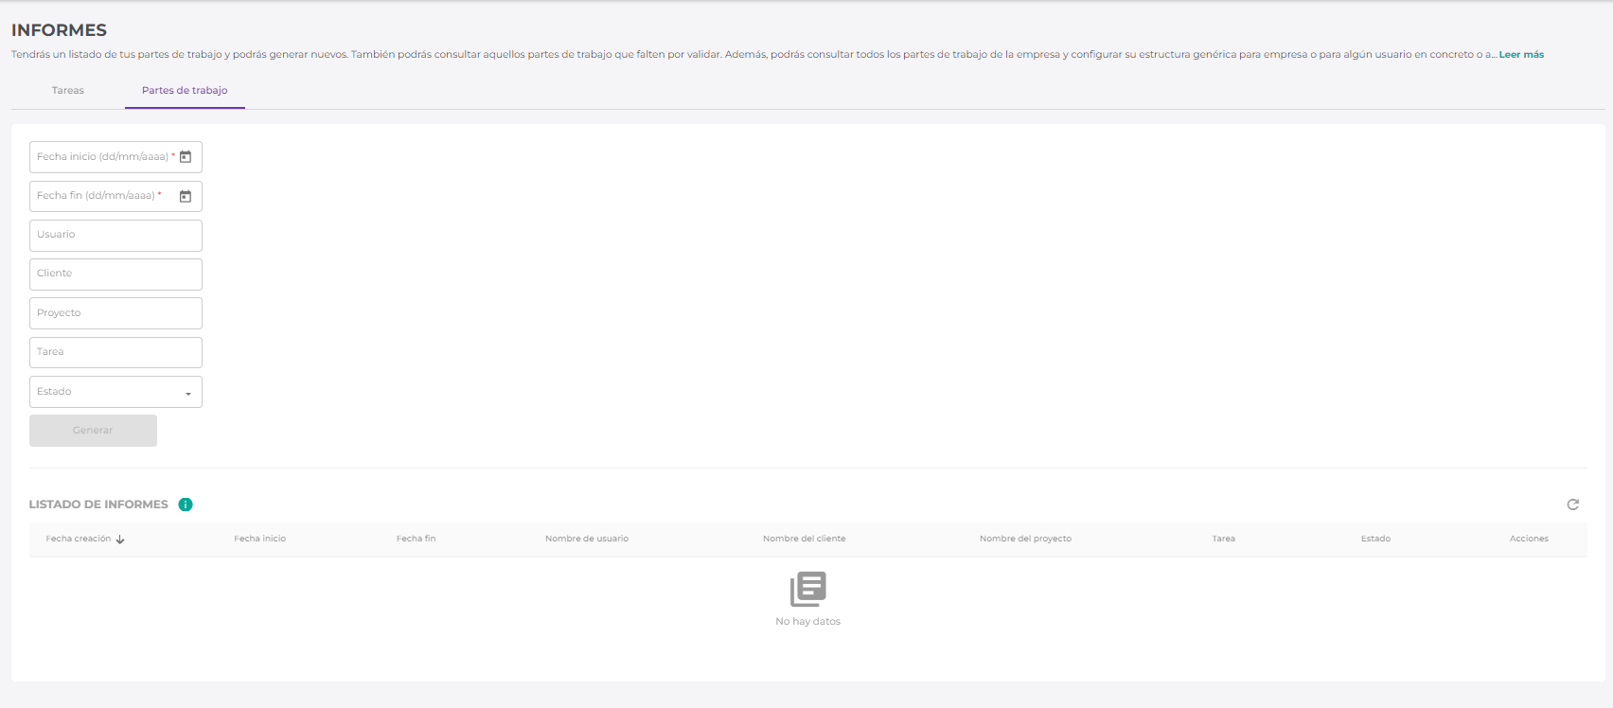Sort by Nombre del proyecto column header
The image size is (1613, 708).
pyautogui.click(x=1025, y=539)
